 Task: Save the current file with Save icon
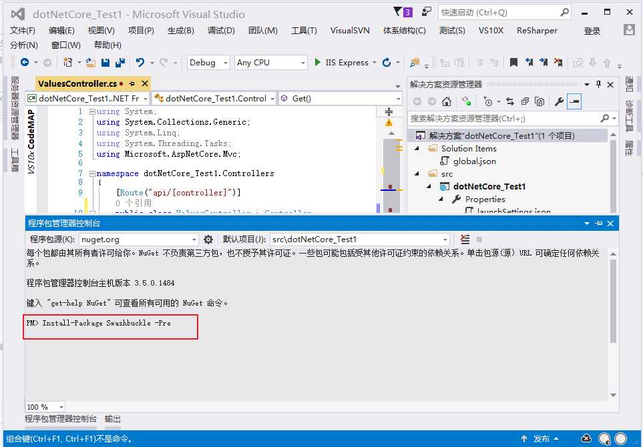pyautogui.click(x=105, y=62)
